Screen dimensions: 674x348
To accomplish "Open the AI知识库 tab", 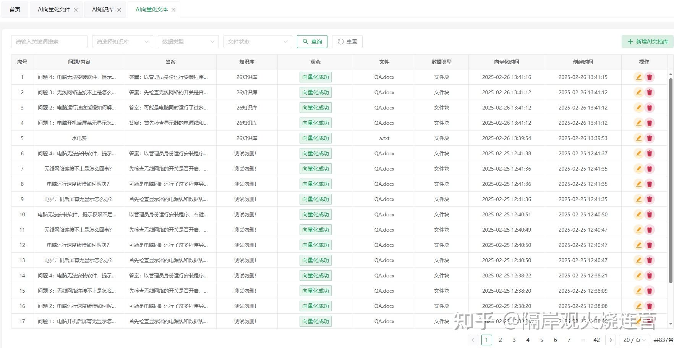I will coord(102,9).
